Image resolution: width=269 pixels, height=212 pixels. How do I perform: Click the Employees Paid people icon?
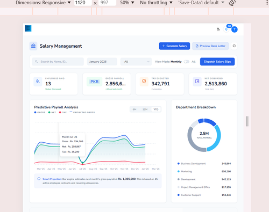(x=38, y=82)
